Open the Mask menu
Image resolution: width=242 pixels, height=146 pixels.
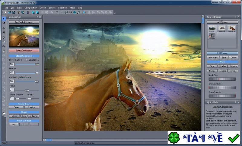pos(72,8)
